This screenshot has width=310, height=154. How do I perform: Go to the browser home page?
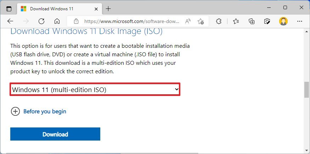(57, 21)
